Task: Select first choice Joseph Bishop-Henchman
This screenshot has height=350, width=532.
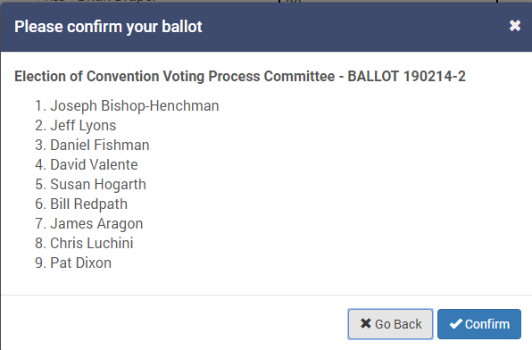Action: pyautogui.click(x=135, y=106)
